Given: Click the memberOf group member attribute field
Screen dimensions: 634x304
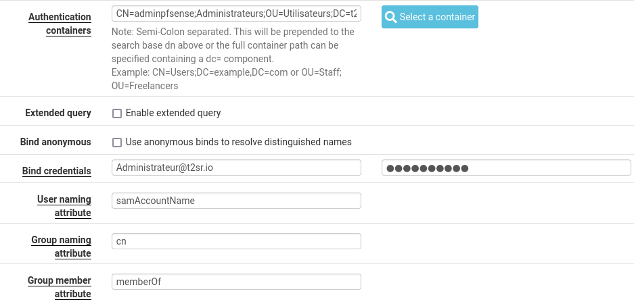Looking at the screenshot, I should pos(236,282).
